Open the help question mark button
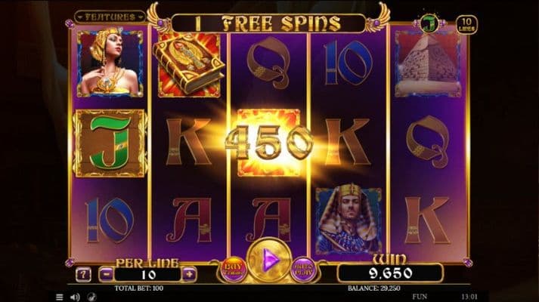Screen dimensions: 539x302 pyautogui.click(x=83, y=274)
